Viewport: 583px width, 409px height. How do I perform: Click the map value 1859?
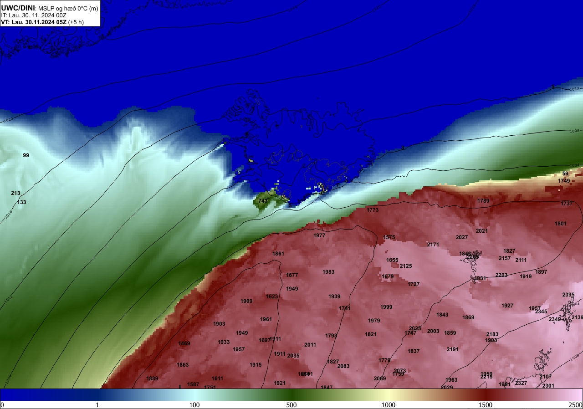[x=450, y=333]
